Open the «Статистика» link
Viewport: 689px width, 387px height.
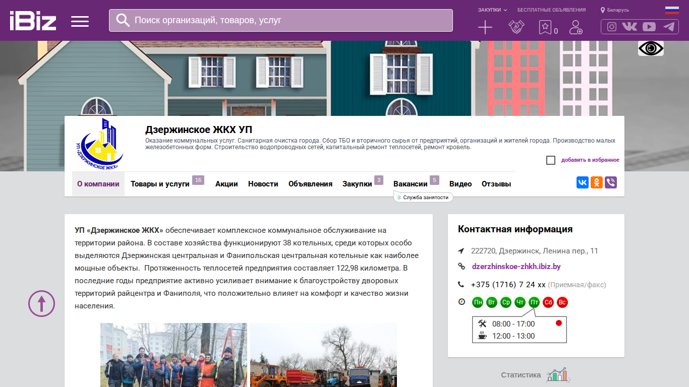pos(521,375)
